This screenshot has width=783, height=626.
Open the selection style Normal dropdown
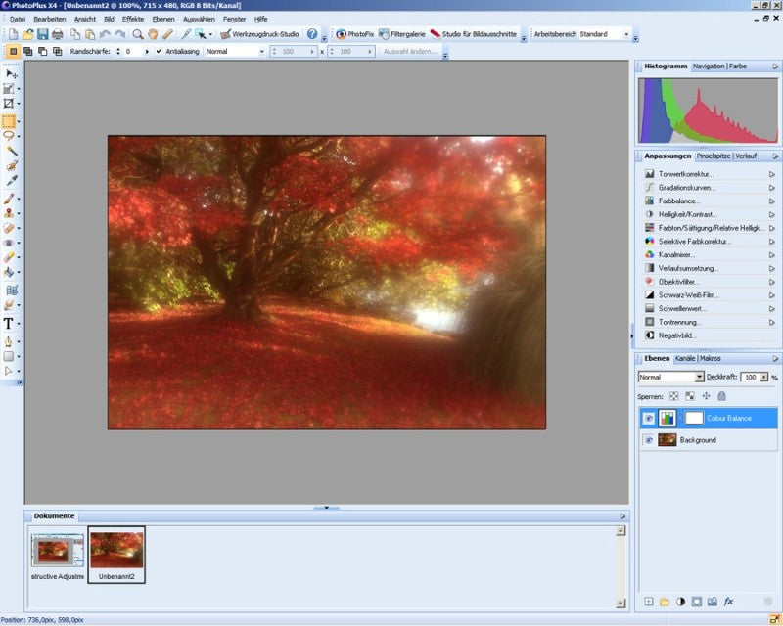(261, 52)
